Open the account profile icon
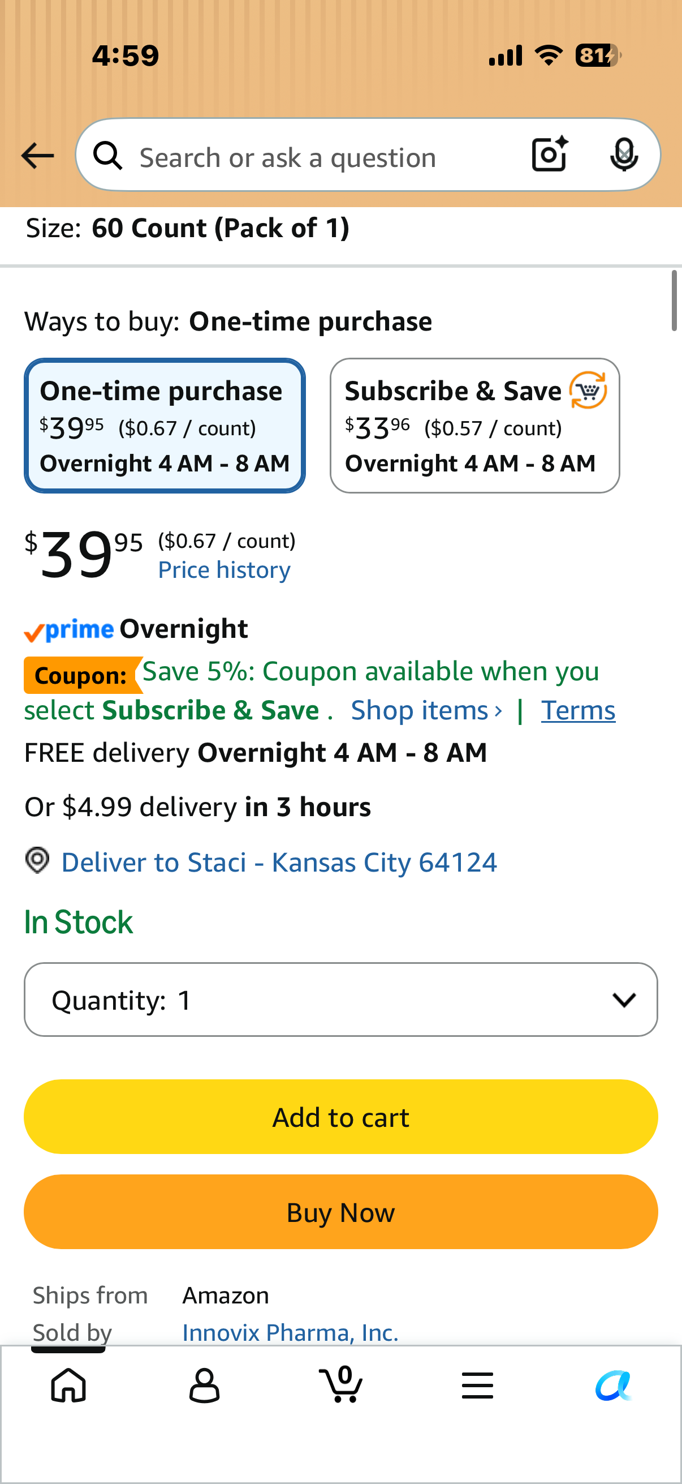Viewport: 682px width, 1484px height. tap(204, 1385)
